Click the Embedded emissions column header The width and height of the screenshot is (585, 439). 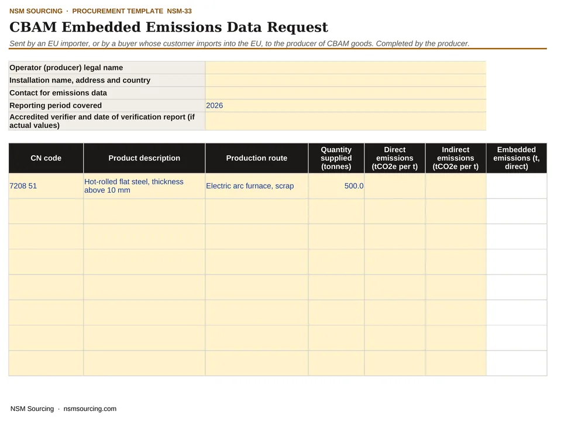tap(517, 158)
